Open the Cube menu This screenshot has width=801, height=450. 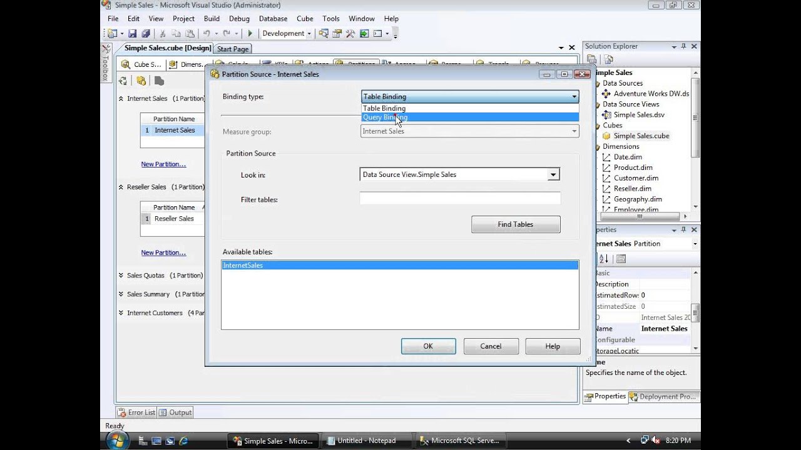point(305,19)
